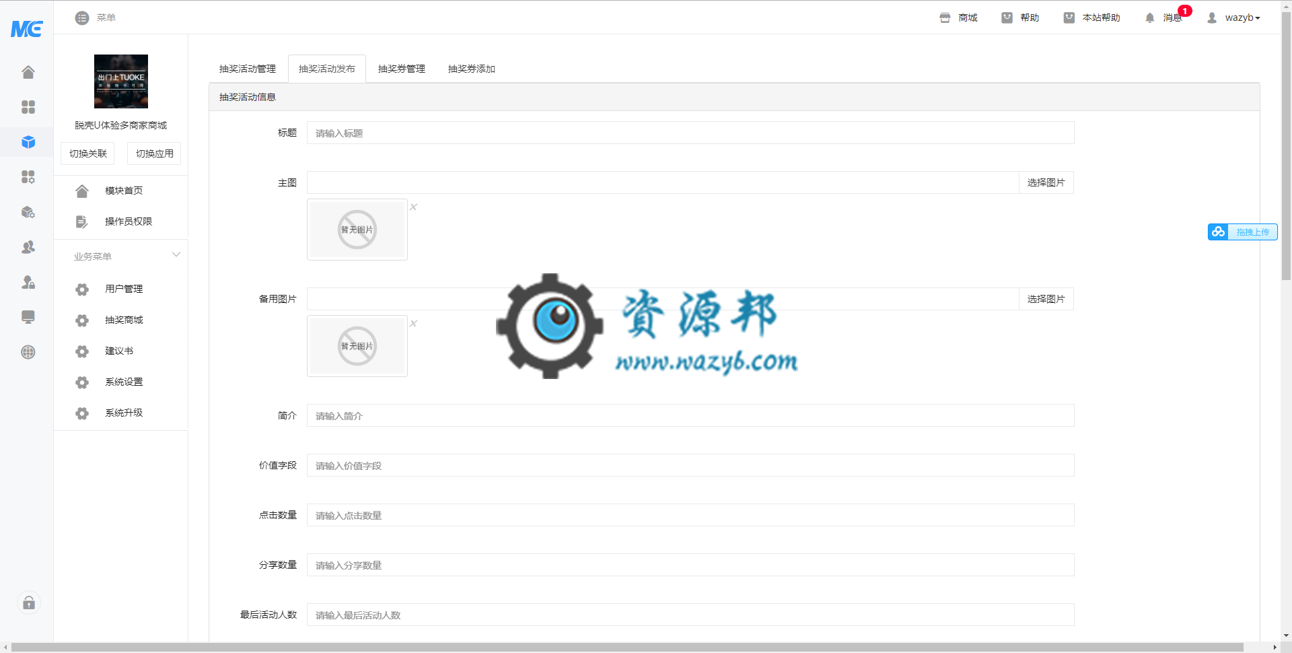Open 系统升级 menu item
The image size is (1292, 653).
[x=121, y=413]
